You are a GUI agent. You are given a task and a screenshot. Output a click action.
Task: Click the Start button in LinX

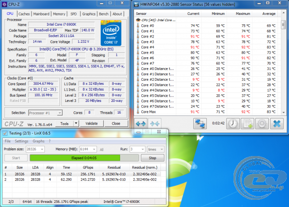tap(16, 158)
